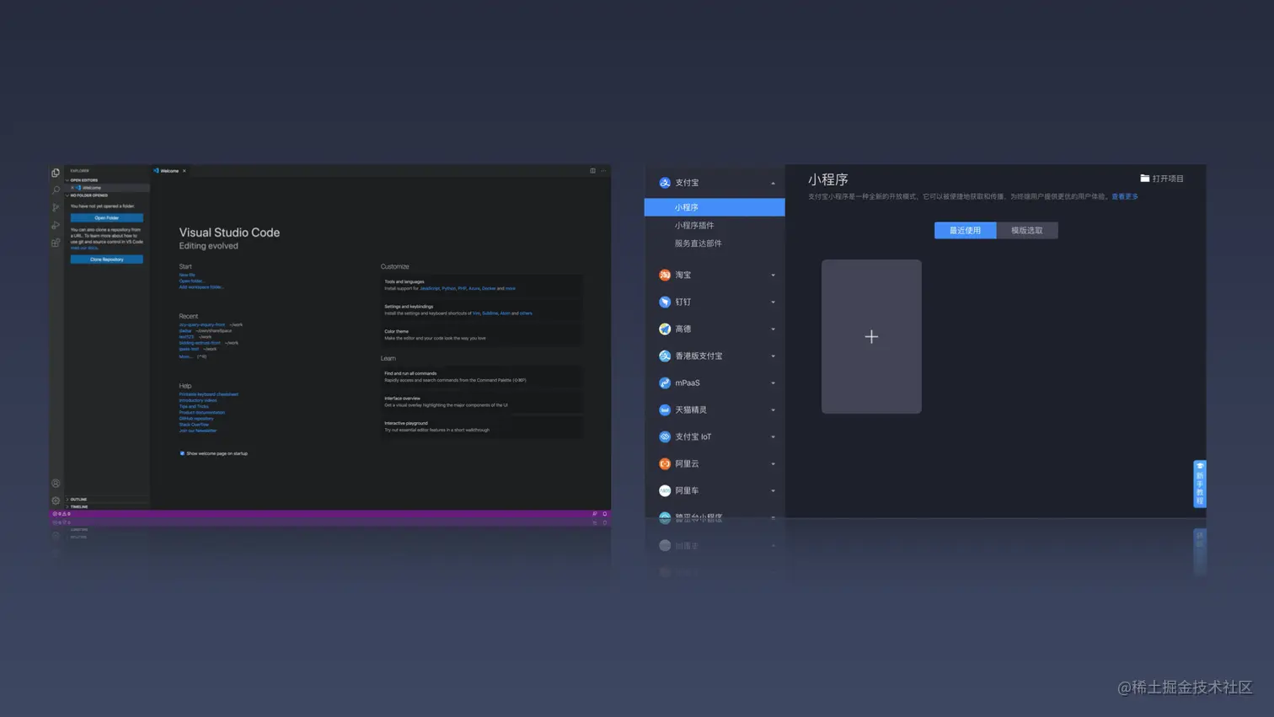Expand the Outline section

point(78,500)
